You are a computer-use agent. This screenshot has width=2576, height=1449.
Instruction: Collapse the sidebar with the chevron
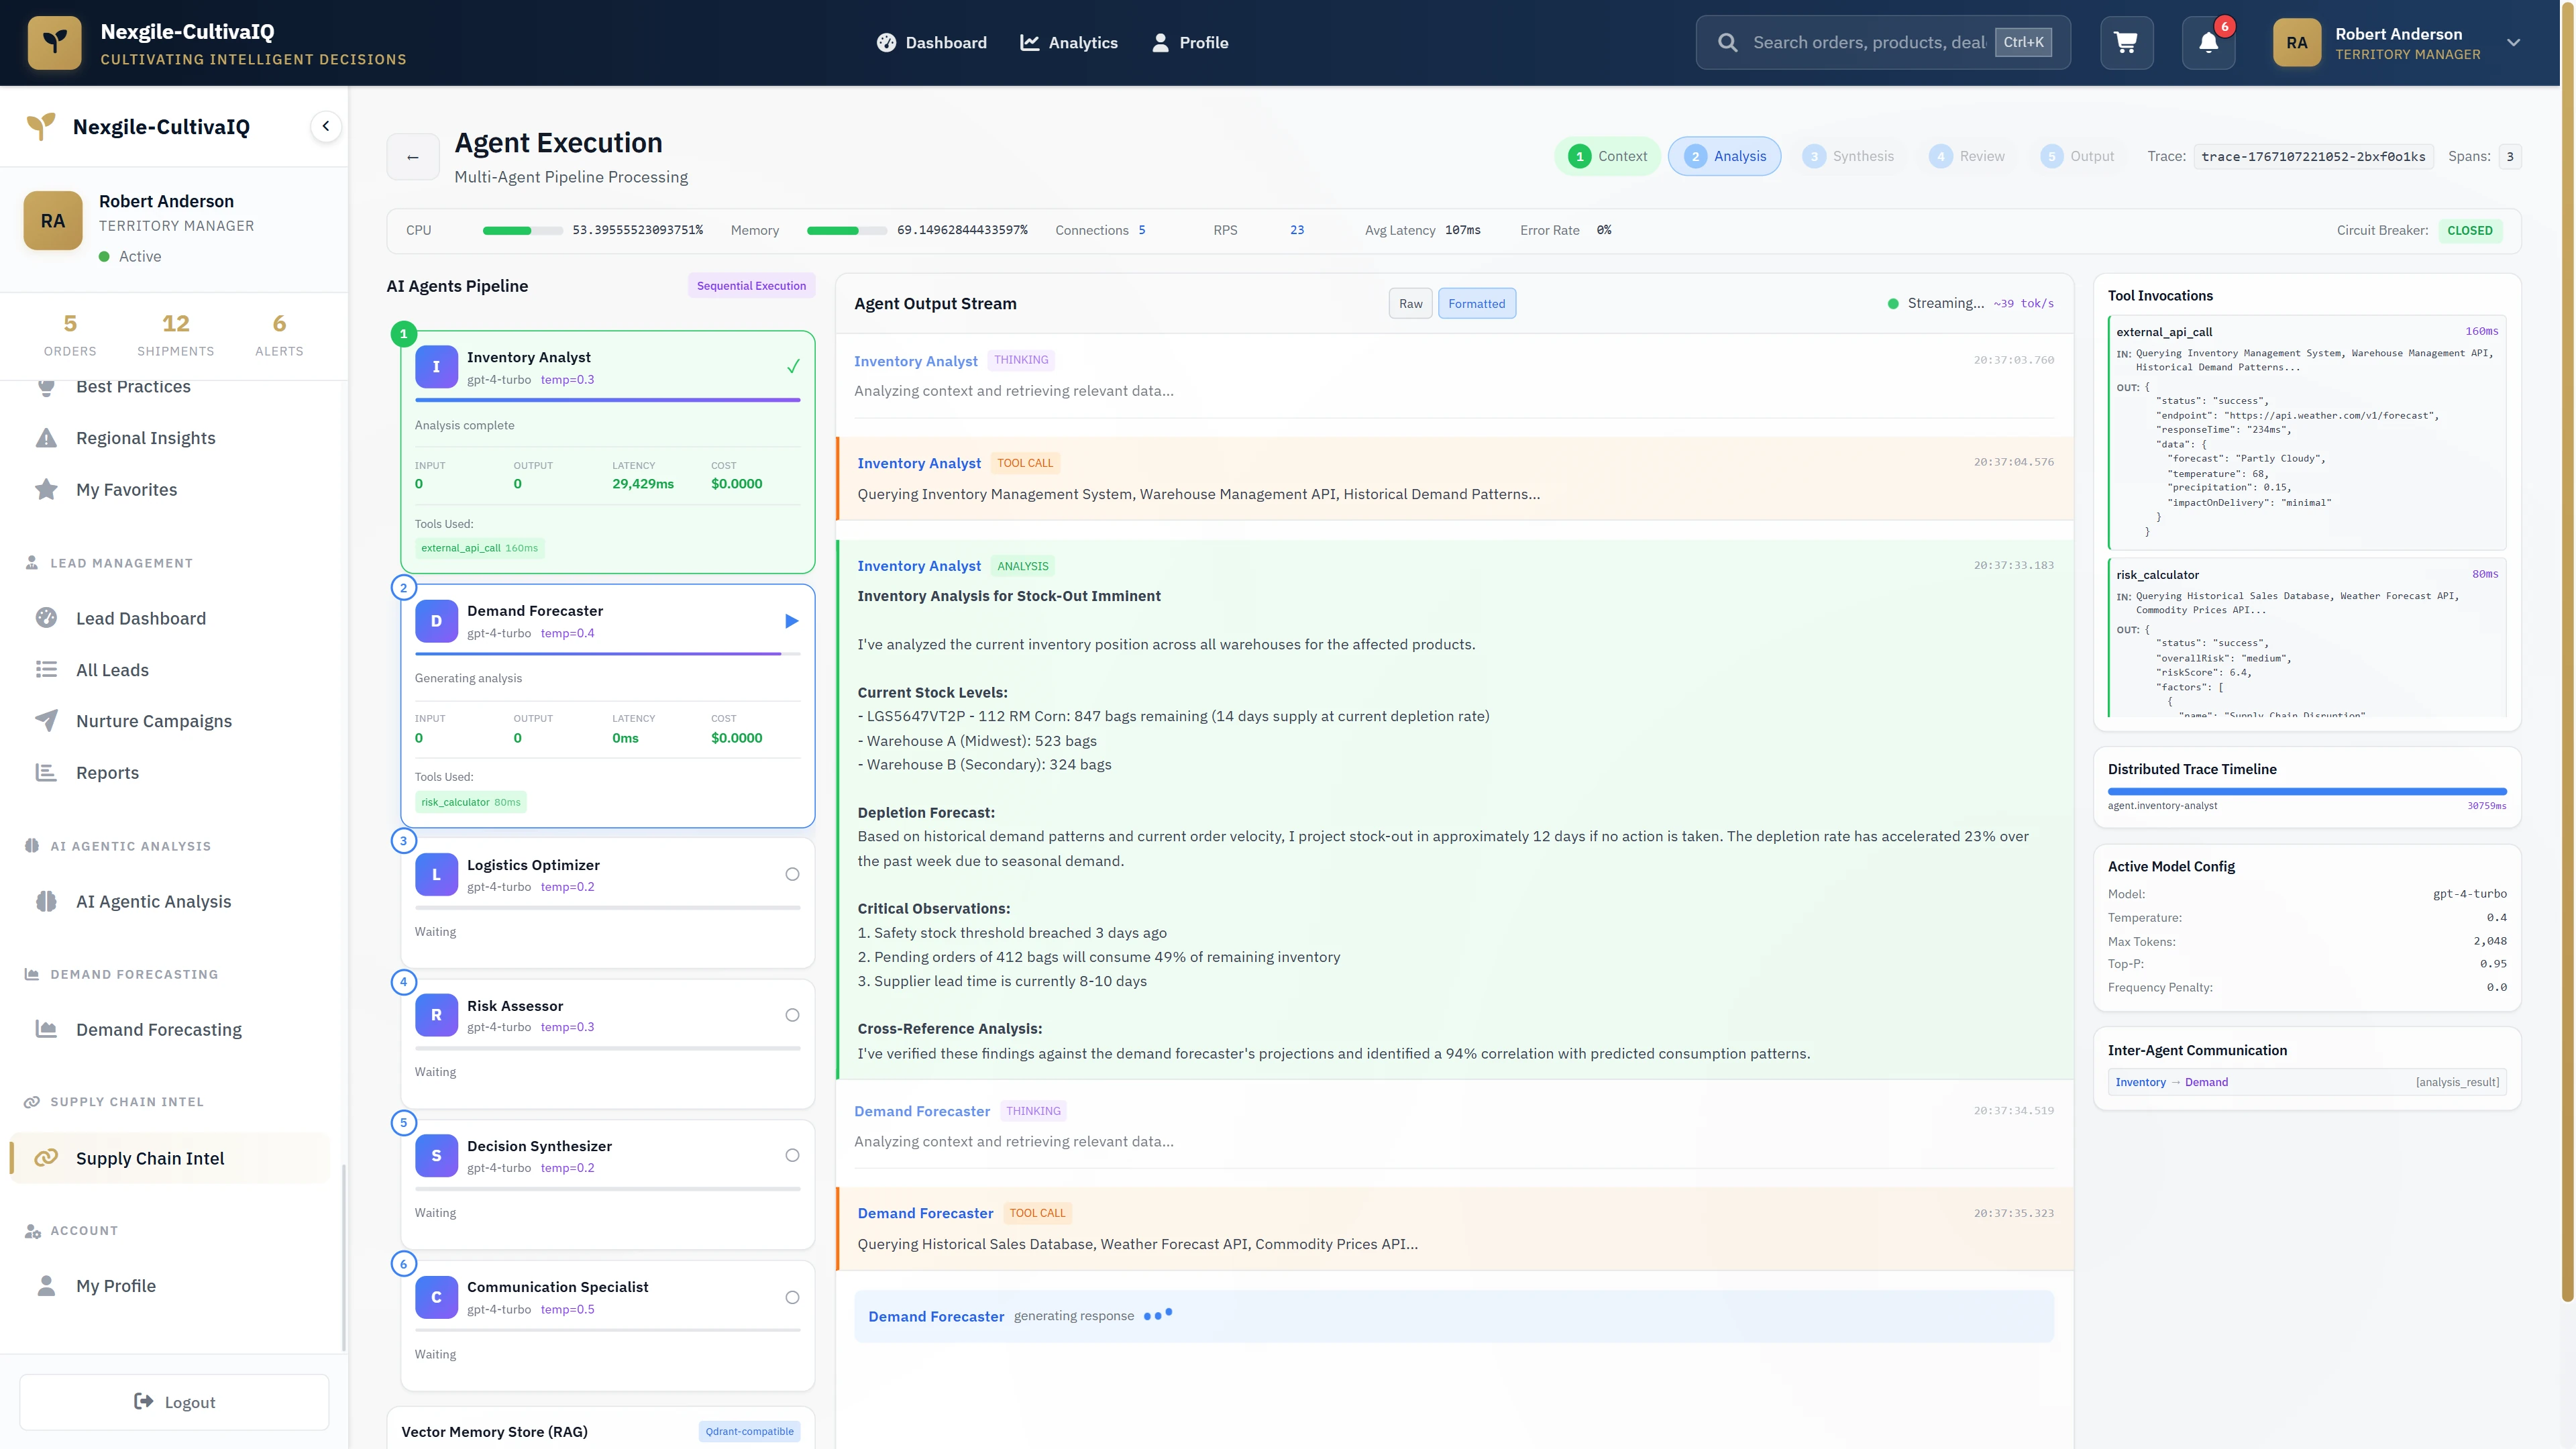[325, 126]
